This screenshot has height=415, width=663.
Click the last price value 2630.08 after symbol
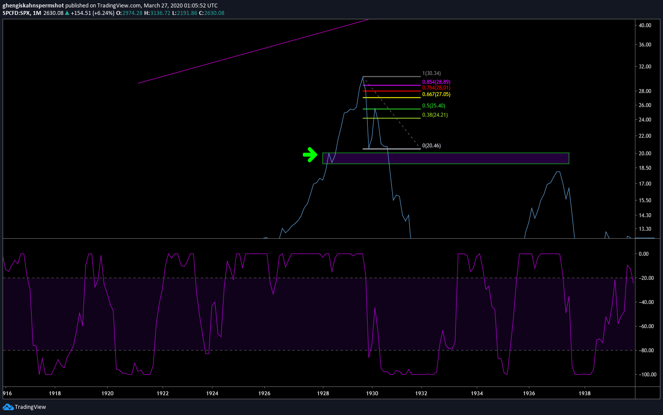(x=53, y=13)
